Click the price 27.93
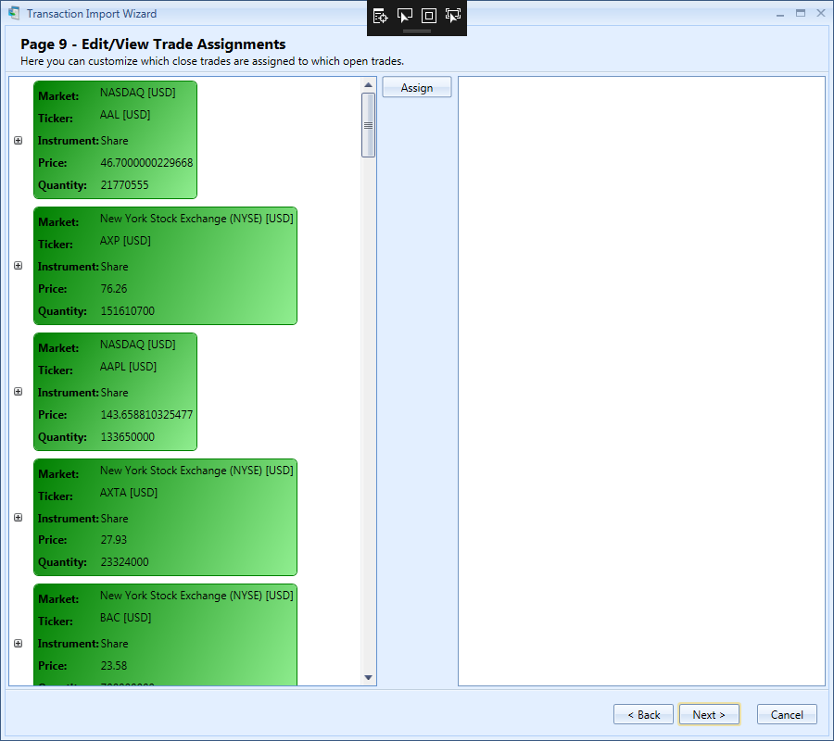Viewport: 834px width, 741px height. coord(114,539)
